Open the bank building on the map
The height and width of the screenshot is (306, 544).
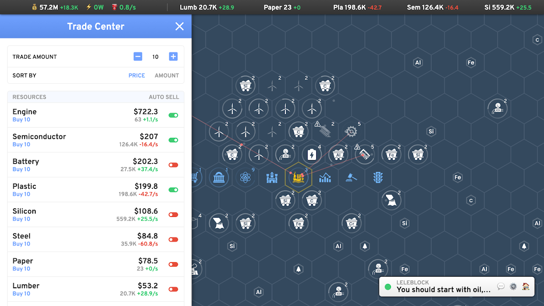tap(219, 177)
